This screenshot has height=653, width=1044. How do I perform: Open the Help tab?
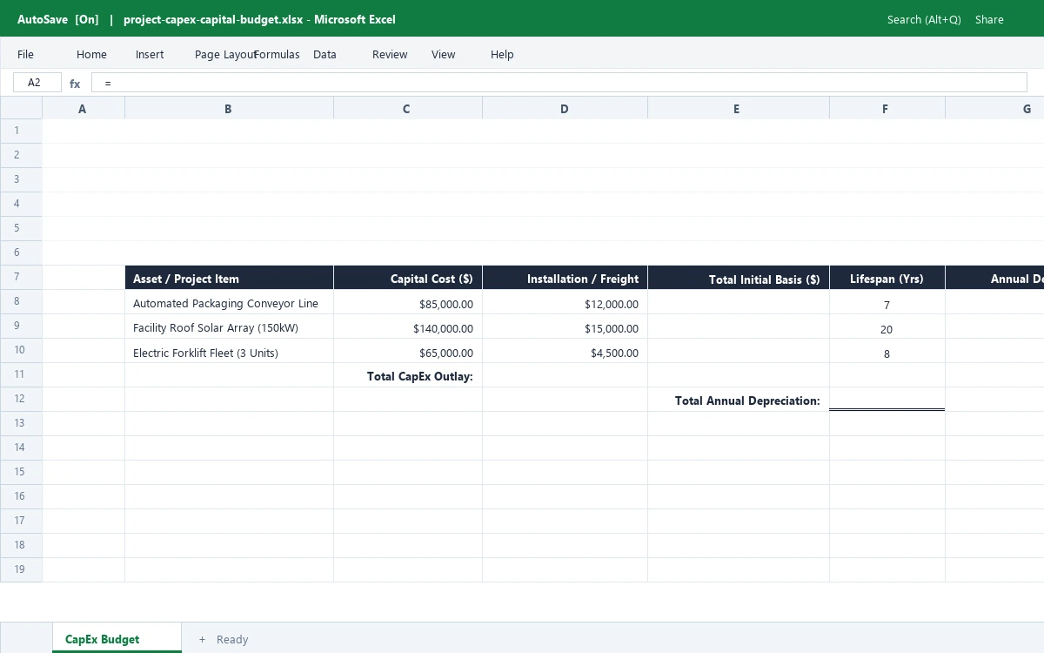click(502, 54)
